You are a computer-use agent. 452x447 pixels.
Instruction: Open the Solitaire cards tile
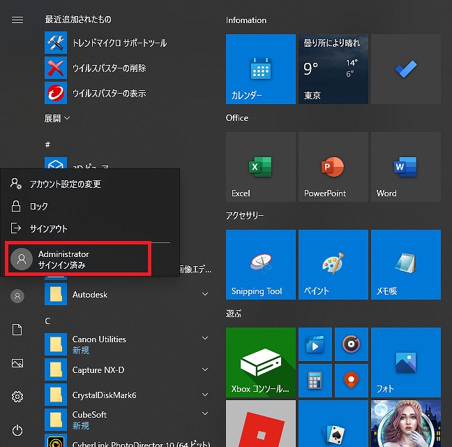click(x=333, y=424)
